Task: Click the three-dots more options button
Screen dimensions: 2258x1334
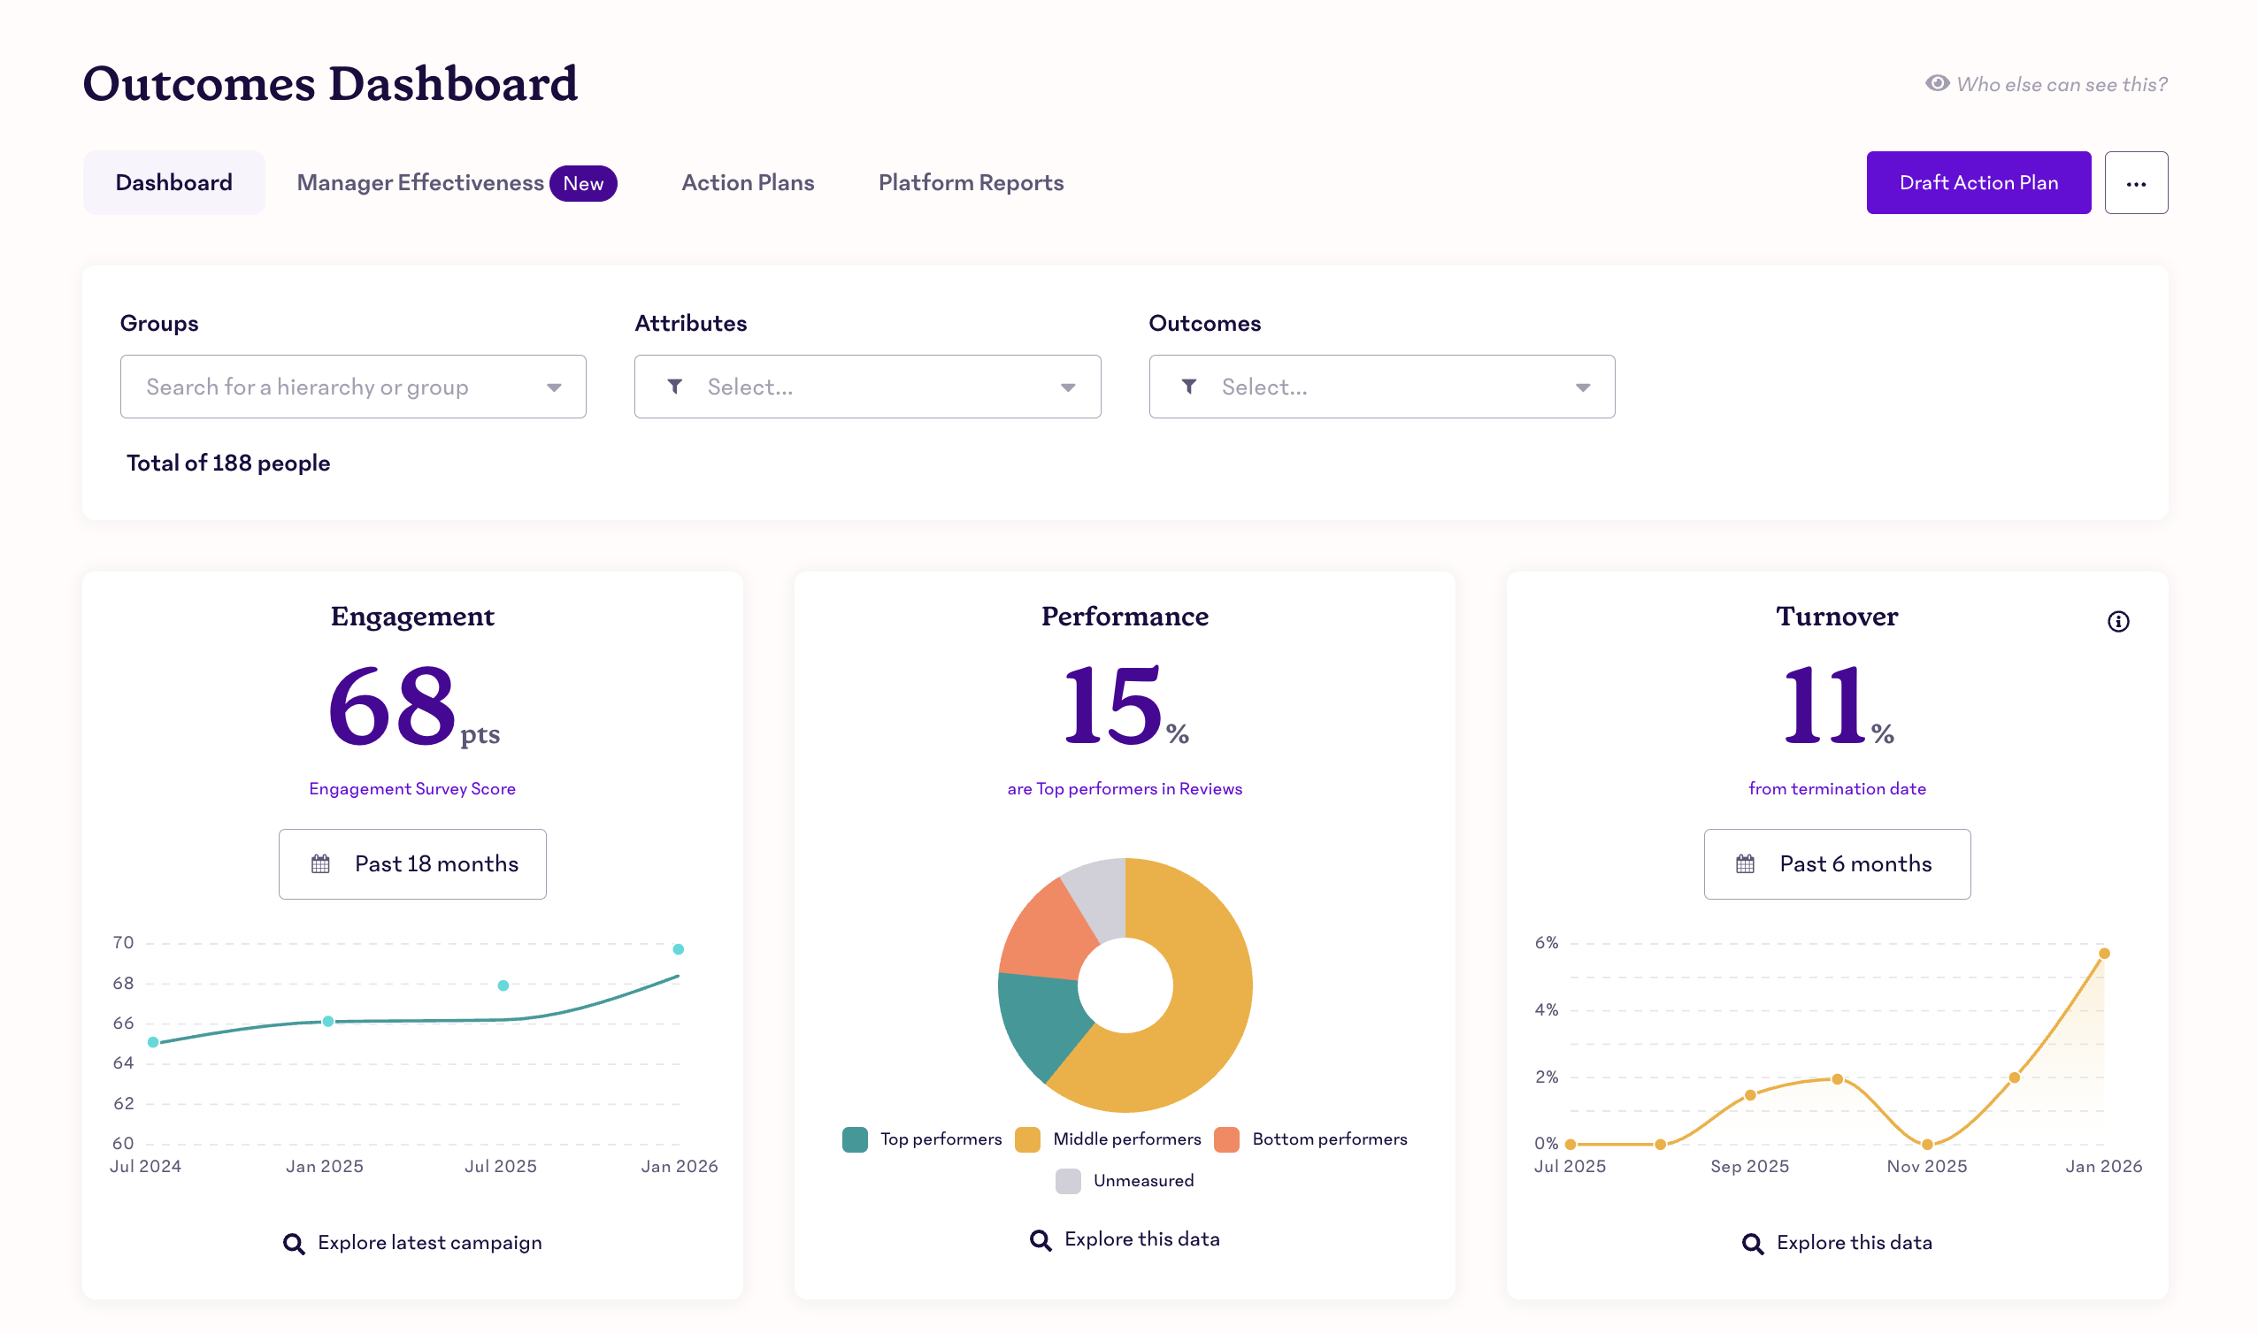Action: (x=2136, y=182)
